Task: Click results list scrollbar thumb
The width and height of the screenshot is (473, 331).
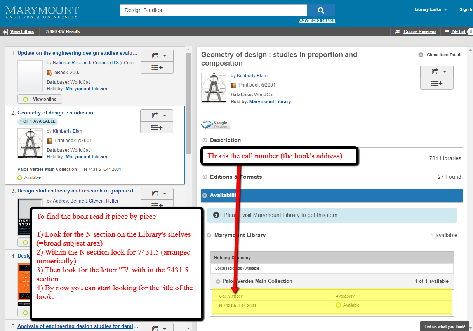Action: click(189, 103)
